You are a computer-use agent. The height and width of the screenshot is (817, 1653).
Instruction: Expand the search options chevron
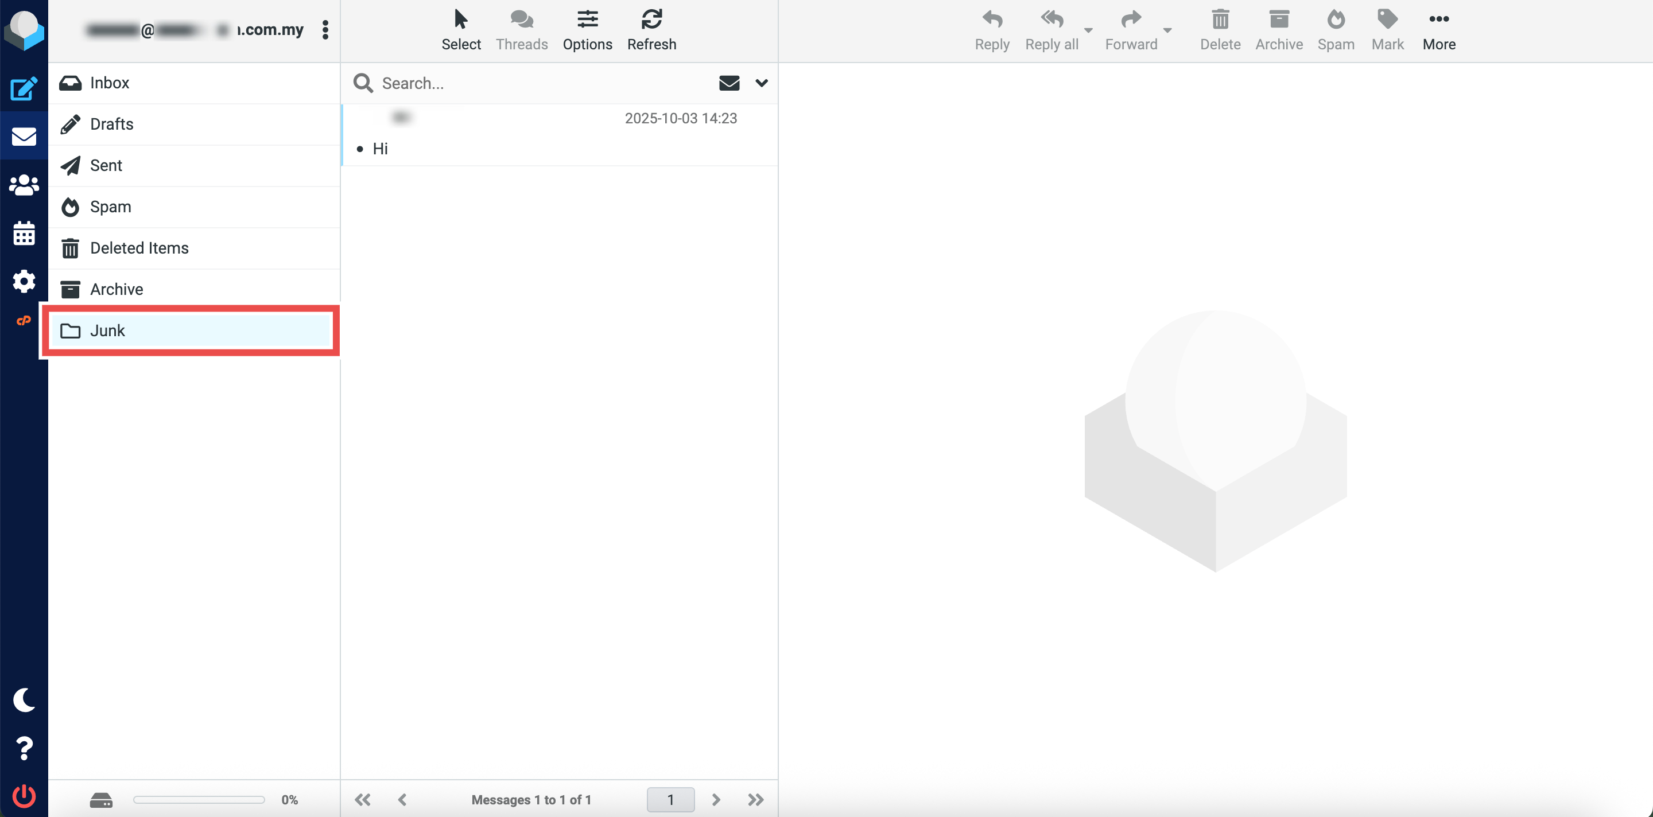[761, 83]
